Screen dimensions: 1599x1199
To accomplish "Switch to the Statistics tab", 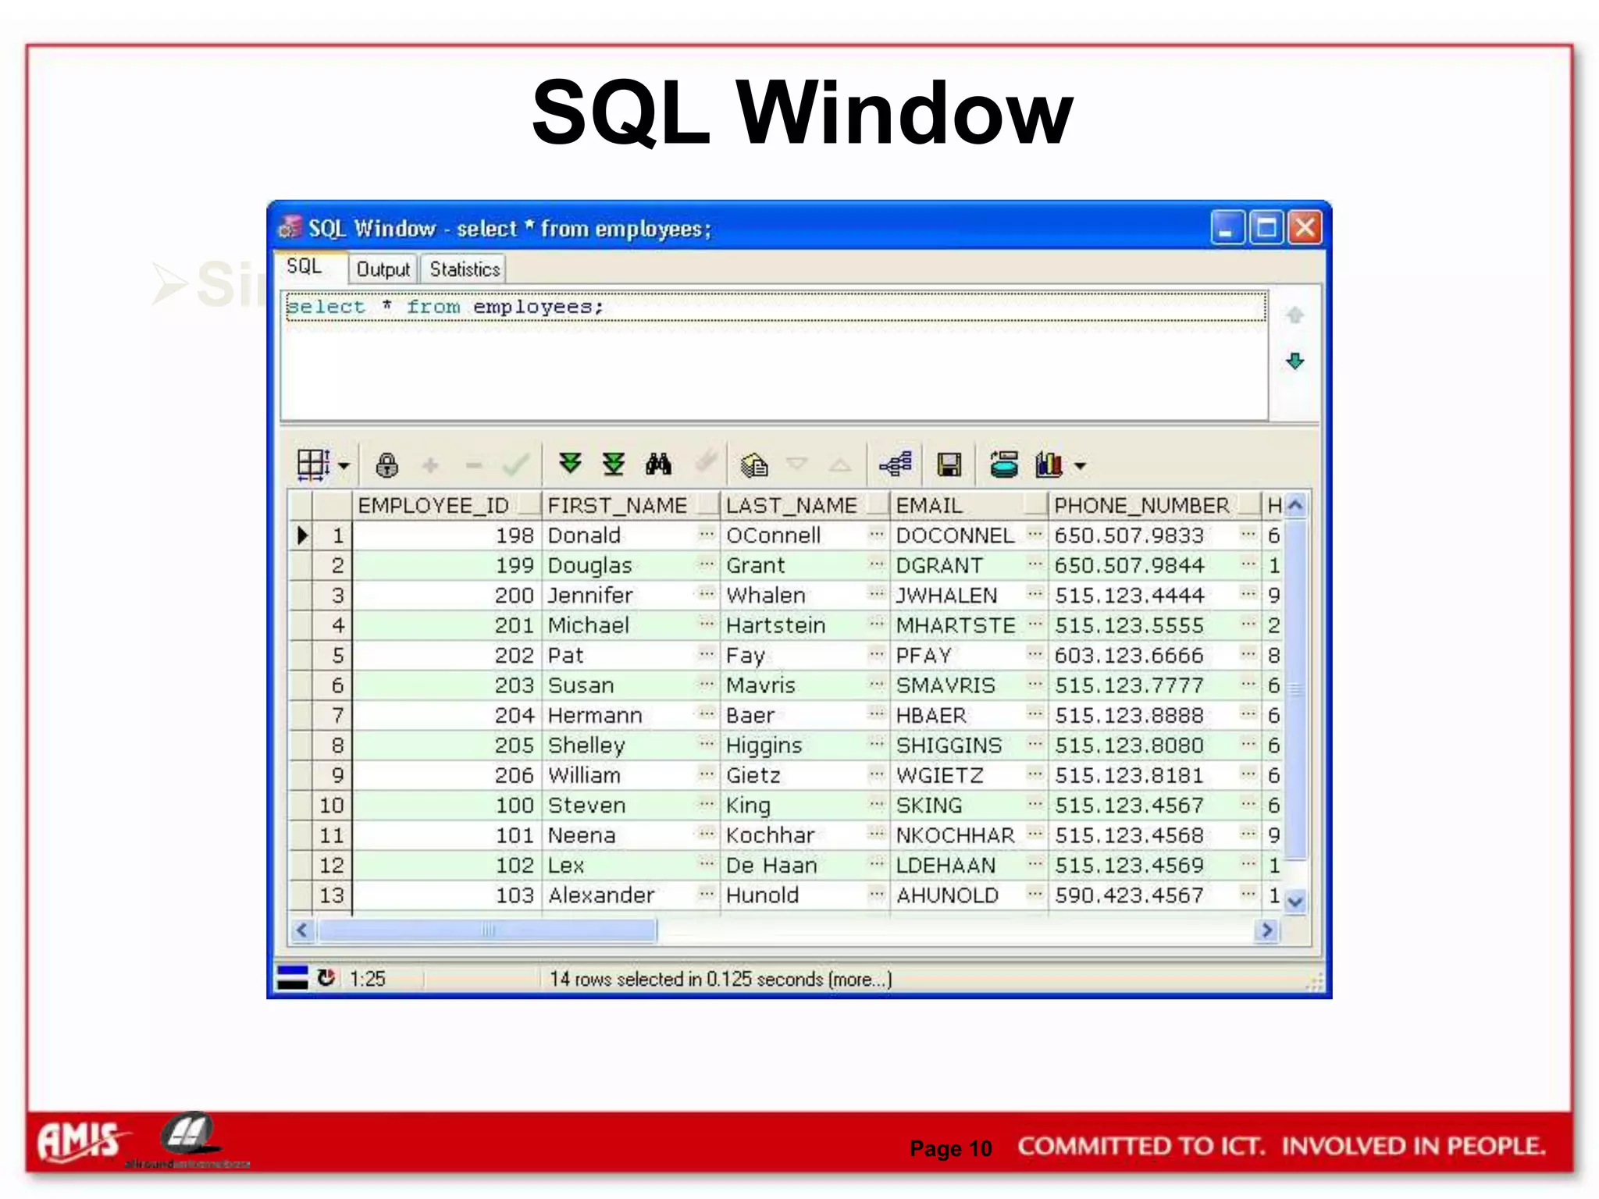I will pos(464,269).
